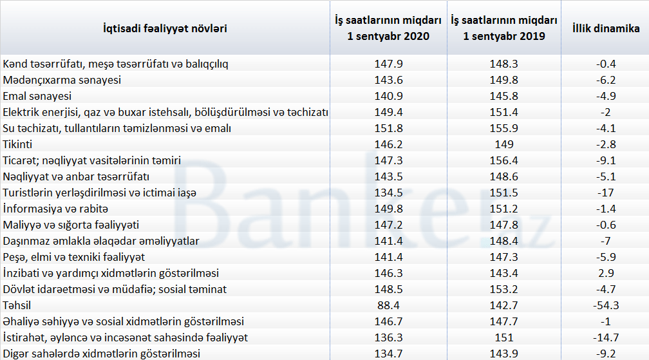Click the -17 value for Turistlərin yerləşdirilməsi
Screen dimensions: 649x360
click(606, 193)
